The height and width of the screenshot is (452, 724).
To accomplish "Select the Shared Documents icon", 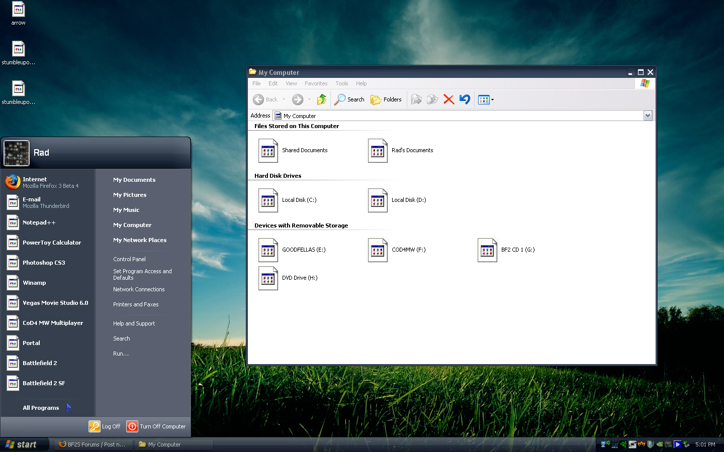I will 268,150.
